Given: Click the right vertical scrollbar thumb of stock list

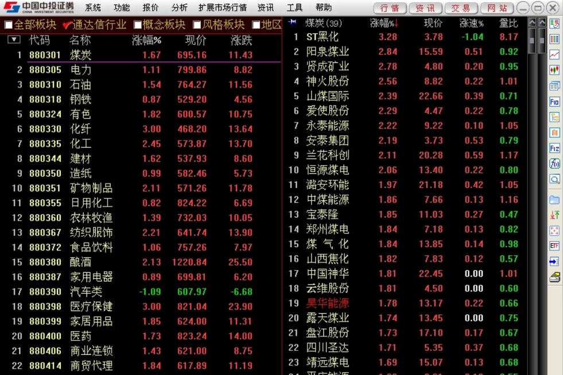Looking at the screenshot, I should coord(542,40).
